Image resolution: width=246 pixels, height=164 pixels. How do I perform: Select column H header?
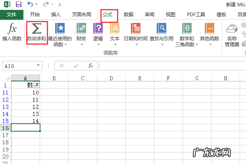225,78
